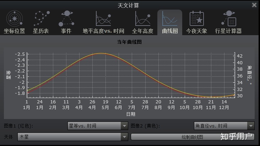Click the -1.8 magnitude axis value
The width and height of the screenshot is (260, 146).
tap(20, 93)
